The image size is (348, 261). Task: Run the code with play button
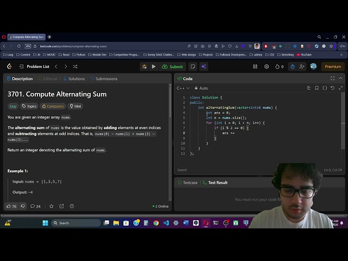(x=153, y=66)
